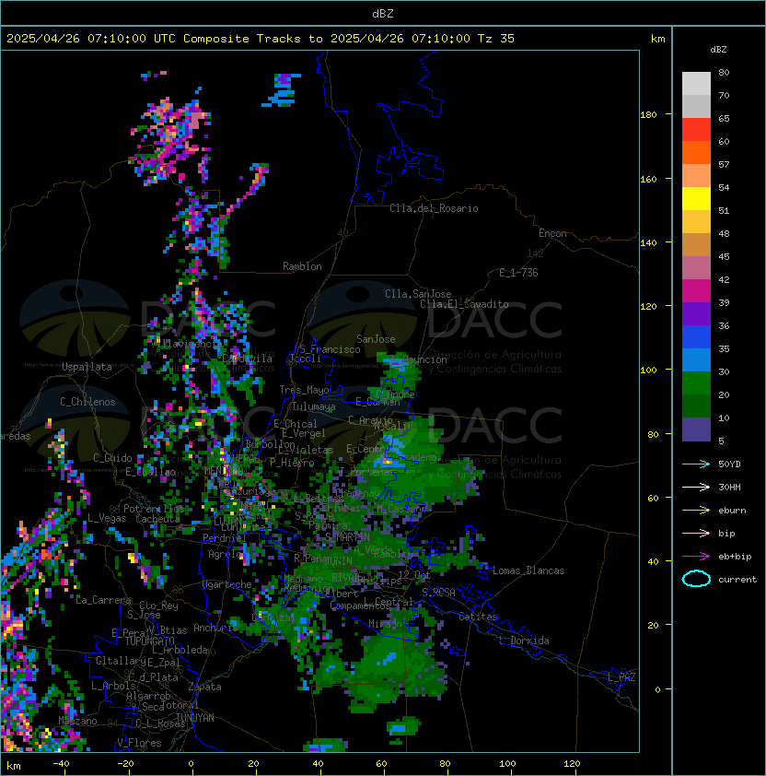Click the 'Uspallata' map label
The width and height of the screenshot is (766, 776).
click(x=87, y=367)
